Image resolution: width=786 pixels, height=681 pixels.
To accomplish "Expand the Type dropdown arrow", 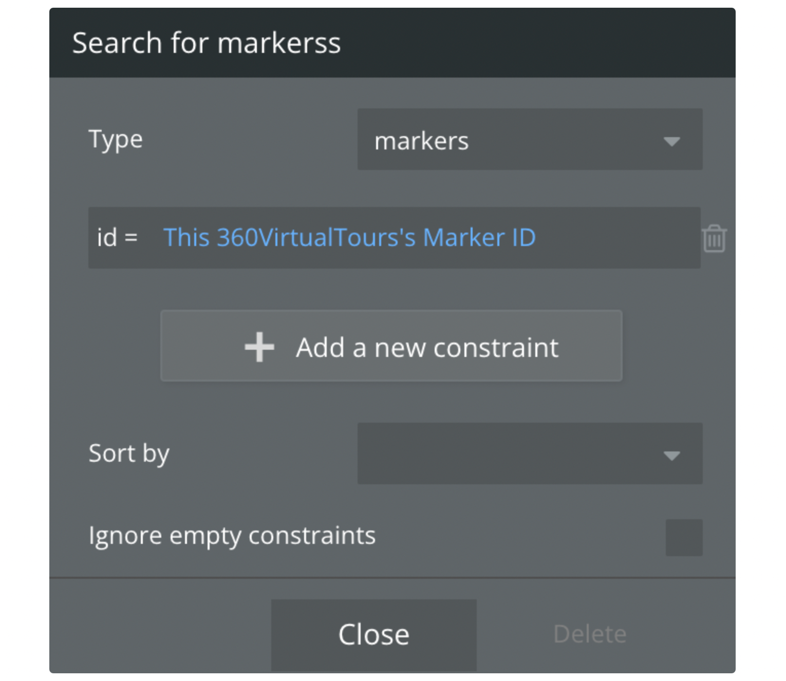I will pyautogui.click(x=671, y=141).
